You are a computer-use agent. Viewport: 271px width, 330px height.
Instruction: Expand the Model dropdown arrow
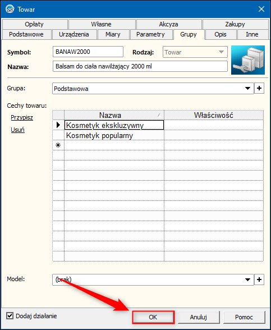[x=248, y=279]
